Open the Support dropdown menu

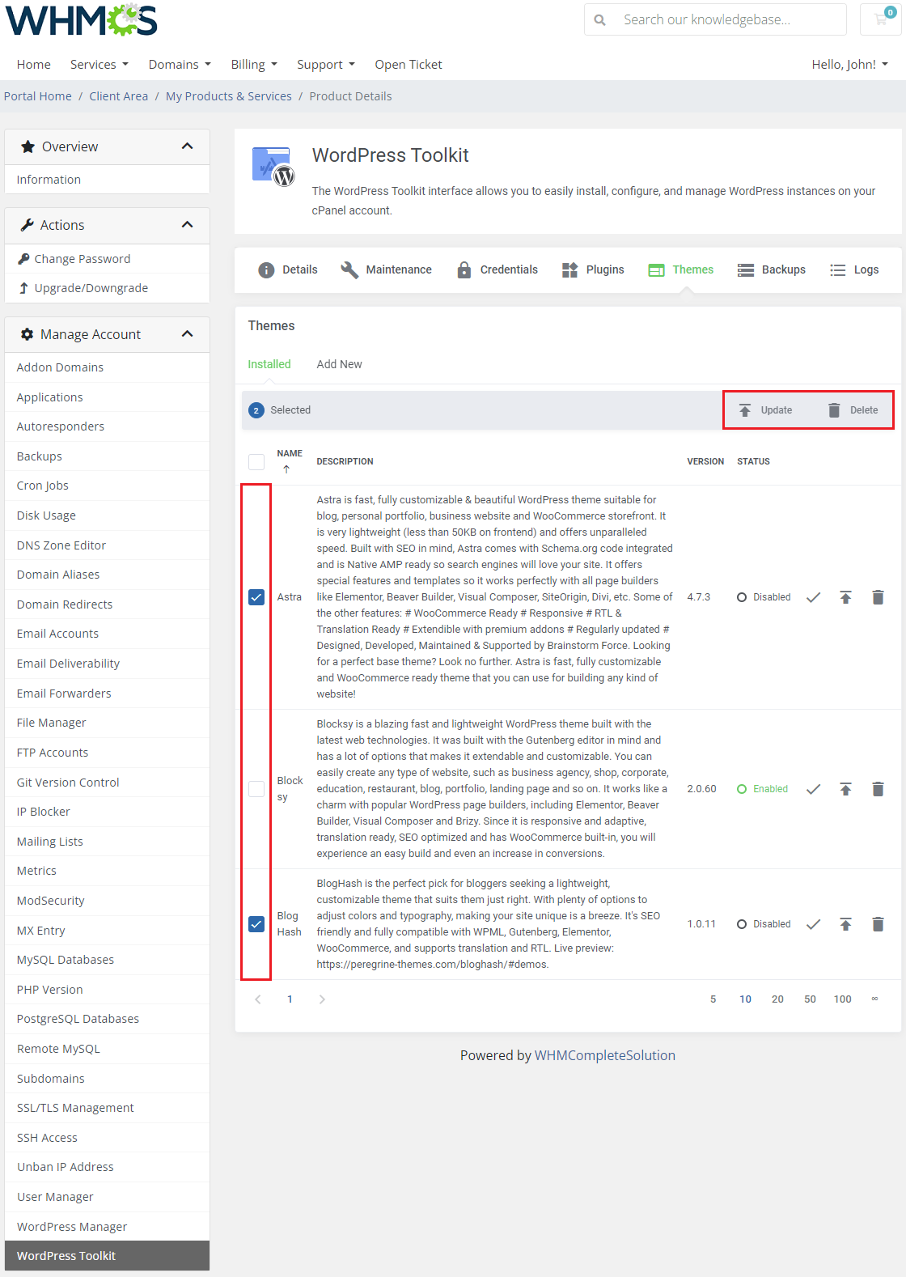click(325, 65)
